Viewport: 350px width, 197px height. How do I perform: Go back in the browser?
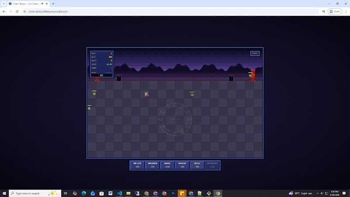[x=4, y=11]
